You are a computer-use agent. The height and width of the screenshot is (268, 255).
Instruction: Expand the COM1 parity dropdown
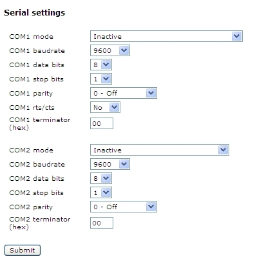point(124,93)
